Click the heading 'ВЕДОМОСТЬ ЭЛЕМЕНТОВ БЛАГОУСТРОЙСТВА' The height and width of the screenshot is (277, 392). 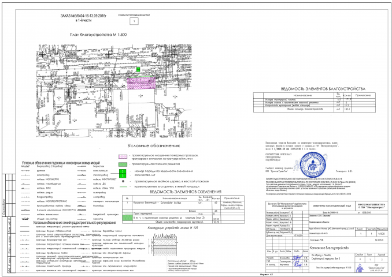click(x=323, y=89)
